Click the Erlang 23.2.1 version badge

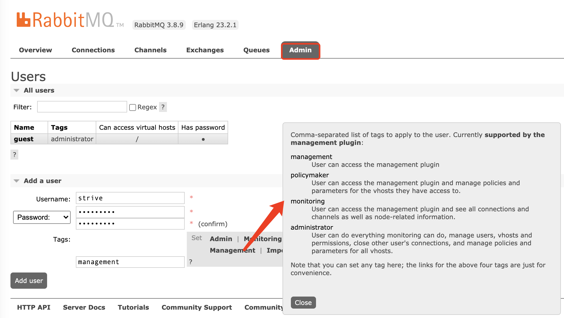click(x=215, y=25)
